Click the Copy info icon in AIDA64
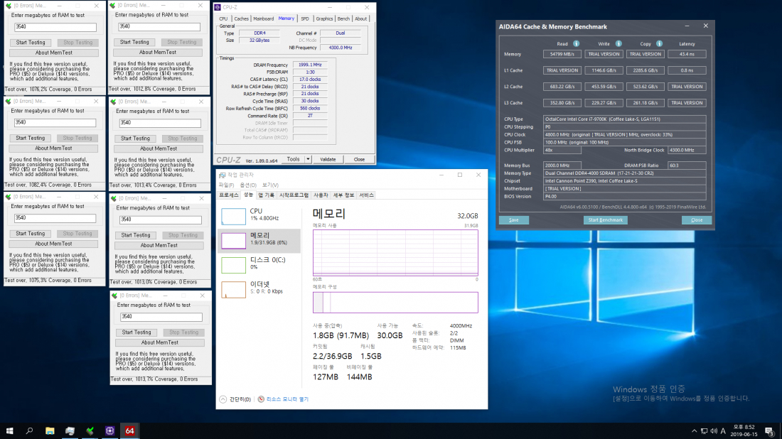 coord(659,44)
